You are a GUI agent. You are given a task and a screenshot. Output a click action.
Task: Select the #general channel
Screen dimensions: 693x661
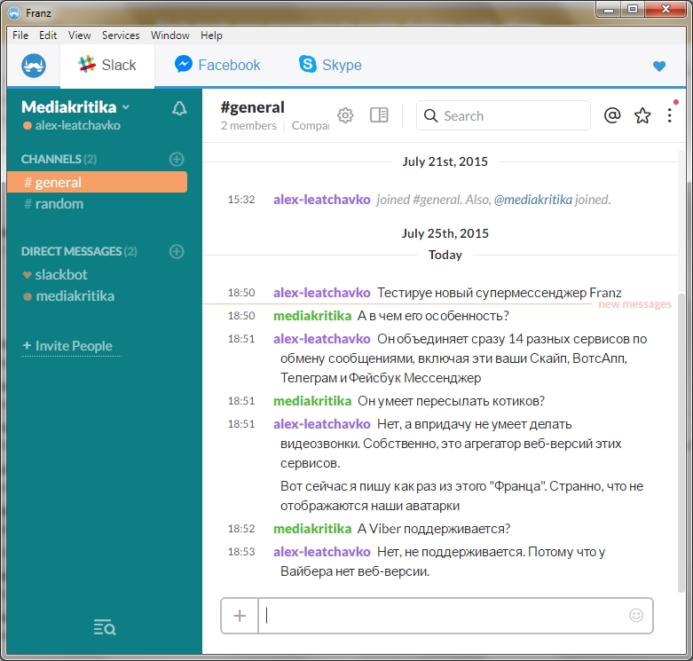pyautogui.click(x=98, y=182)
